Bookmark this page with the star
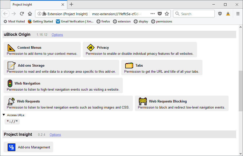The height and width of the screenshot is (156, 243). click(x=167, y=14)
